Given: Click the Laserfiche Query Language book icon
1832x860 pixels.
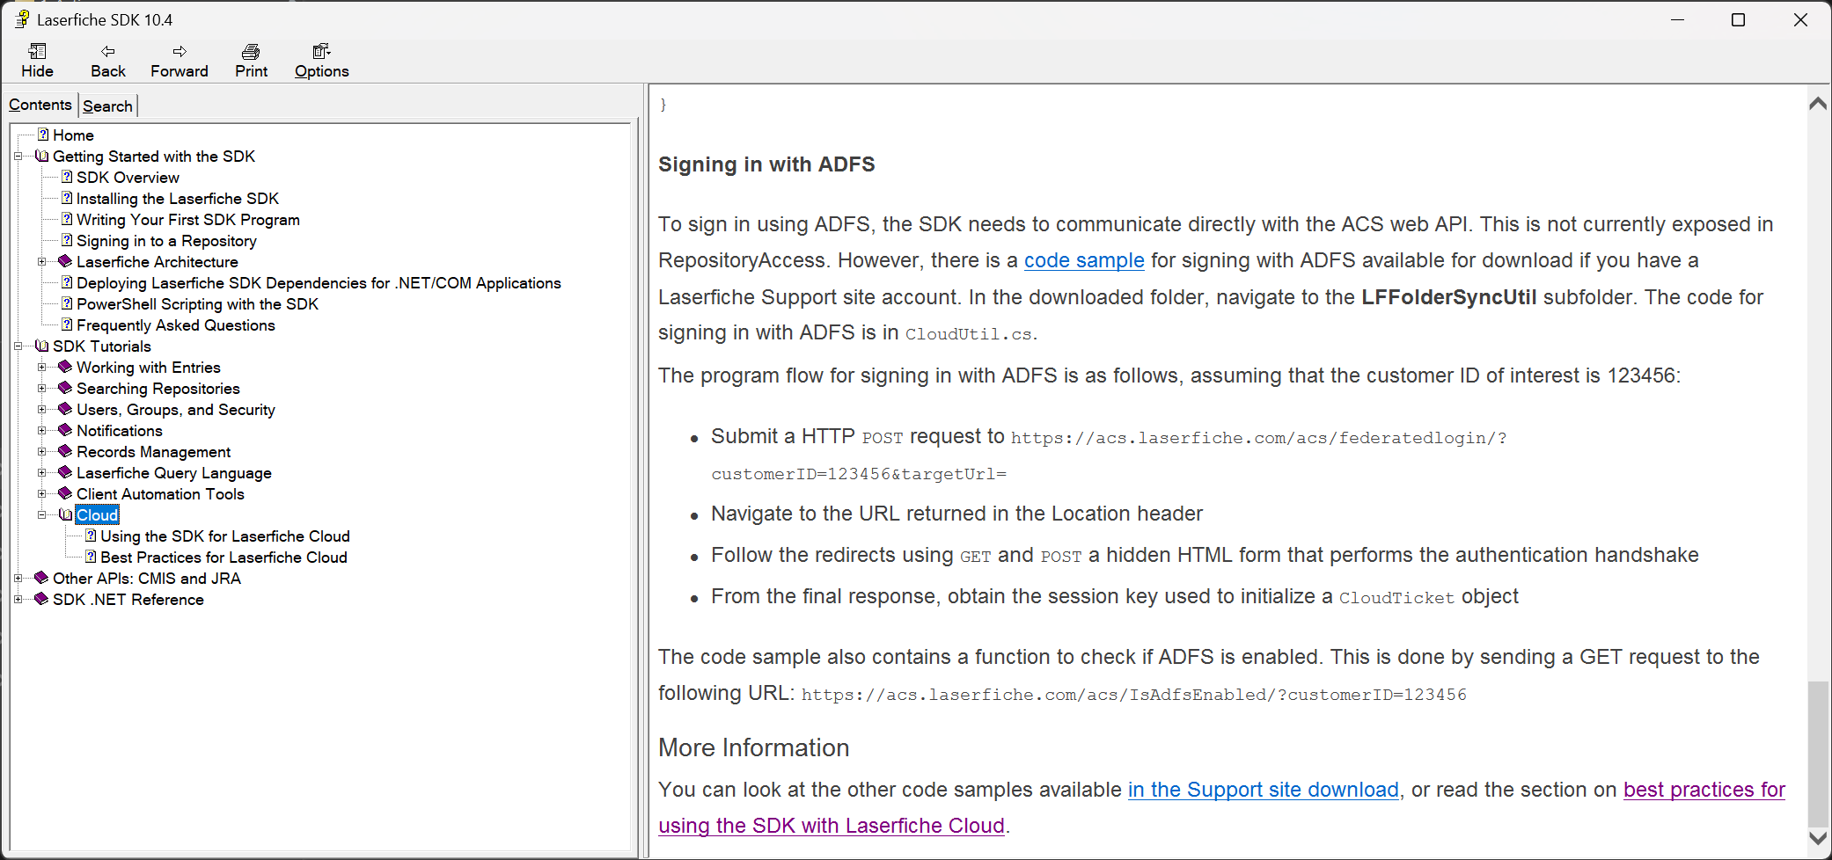Looking at the screenshot, I should point(65,472).
